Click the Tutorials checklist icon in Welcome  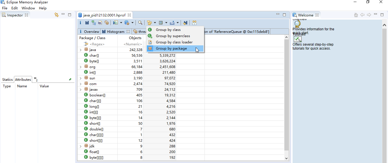tap(297, 39)
